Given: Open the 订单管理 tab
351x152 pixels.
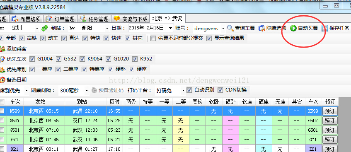Looking at the screenshot, I should 61,19.
